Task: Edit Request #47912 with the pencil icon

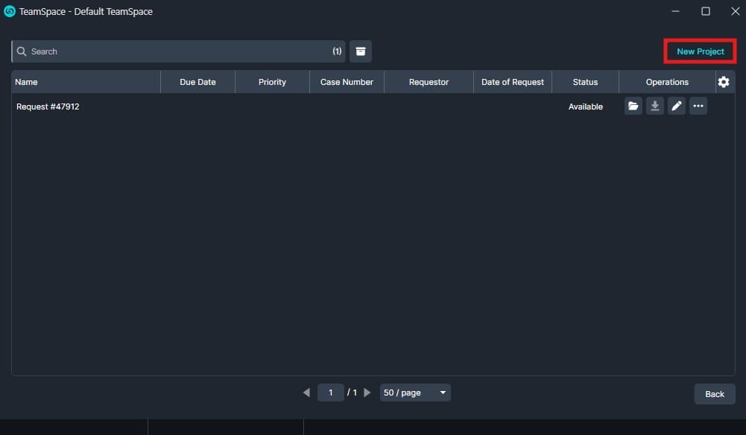Action: (x=676, y=107)
